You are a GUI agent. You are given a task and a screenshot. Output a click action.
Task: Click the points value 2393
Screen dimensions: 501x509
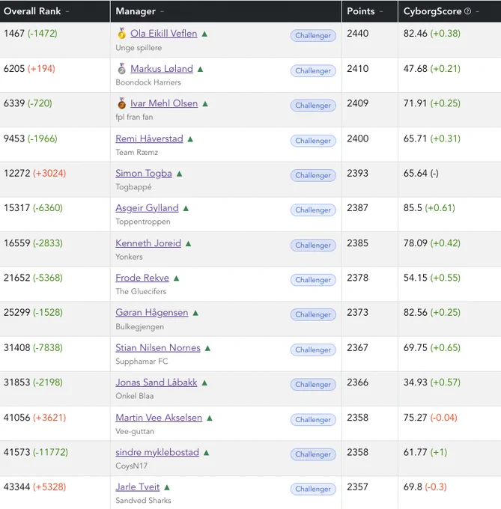pos(357,174)
